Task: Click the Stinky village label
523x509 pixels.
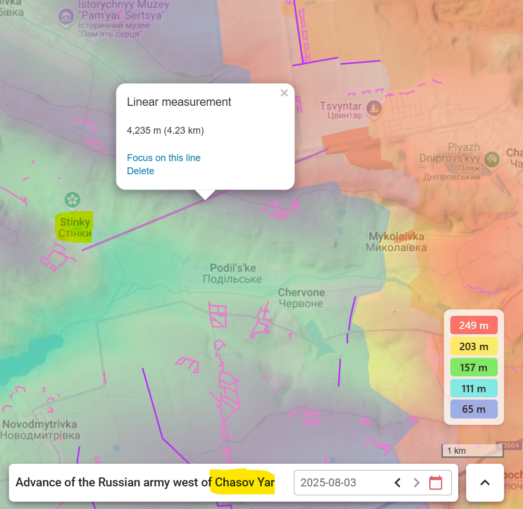Action: pyautogui.click(x=75, y=227)
